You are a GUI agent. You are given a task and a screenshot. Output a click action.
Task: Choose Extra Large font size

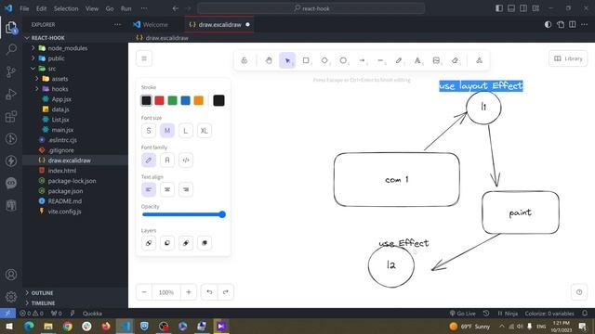[205, 131]
